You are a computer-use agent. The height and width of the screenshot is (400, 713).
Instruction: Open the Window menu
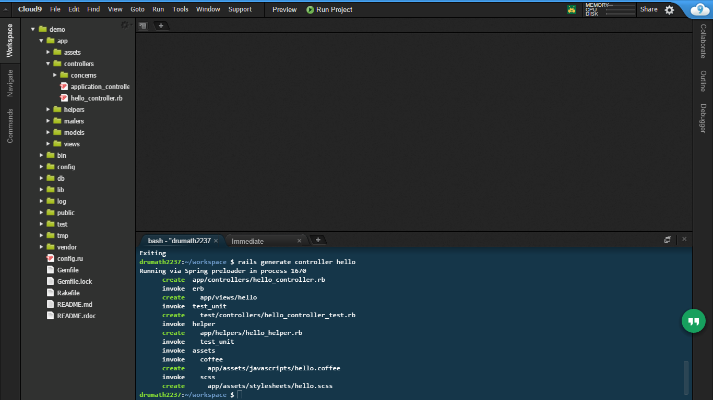(x=208, y=9)
